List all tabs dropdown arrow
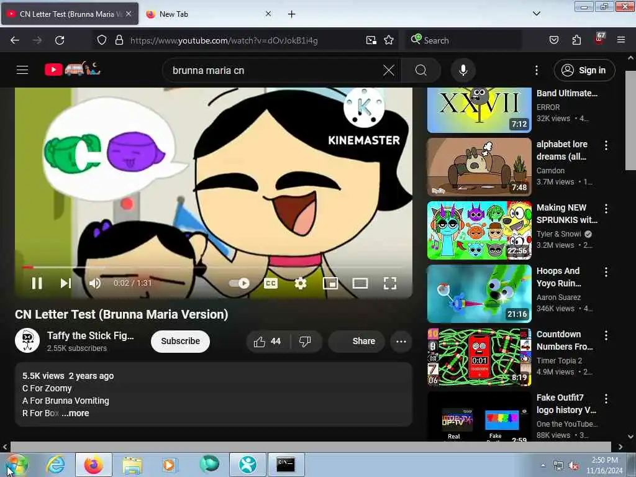Screen dimensions: 636x477 tap(537, 14)
